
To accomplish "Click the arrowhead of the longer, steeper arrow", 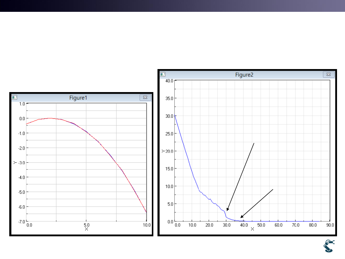I will click(227, 210).
